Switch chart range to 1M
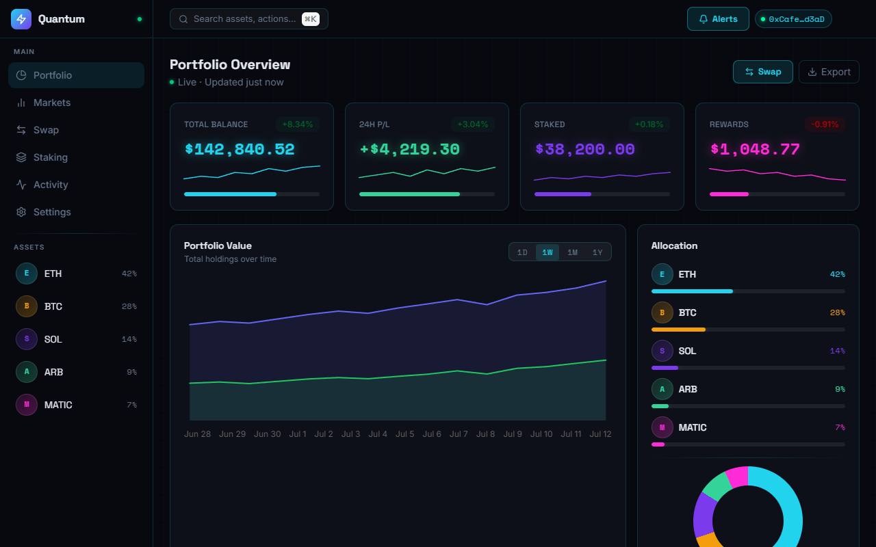This screenshot has height=547, width=876. tap(572, 252)
